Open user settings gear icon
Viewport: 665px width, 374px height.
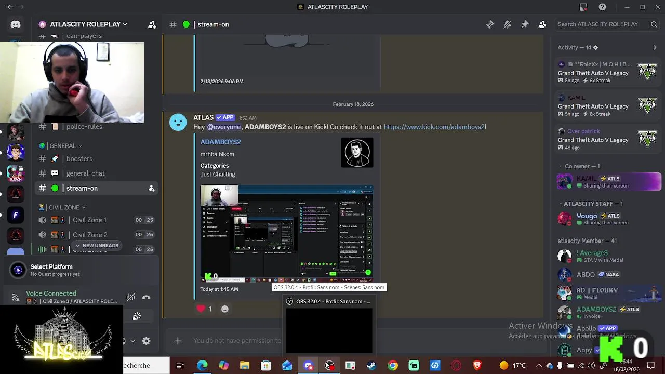(x=147, y=341)
